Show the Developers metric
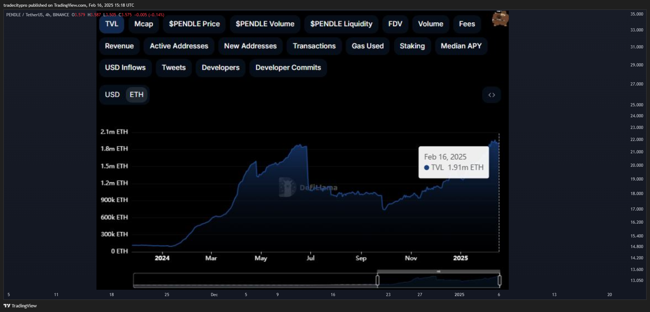 [x=221, y=67]
